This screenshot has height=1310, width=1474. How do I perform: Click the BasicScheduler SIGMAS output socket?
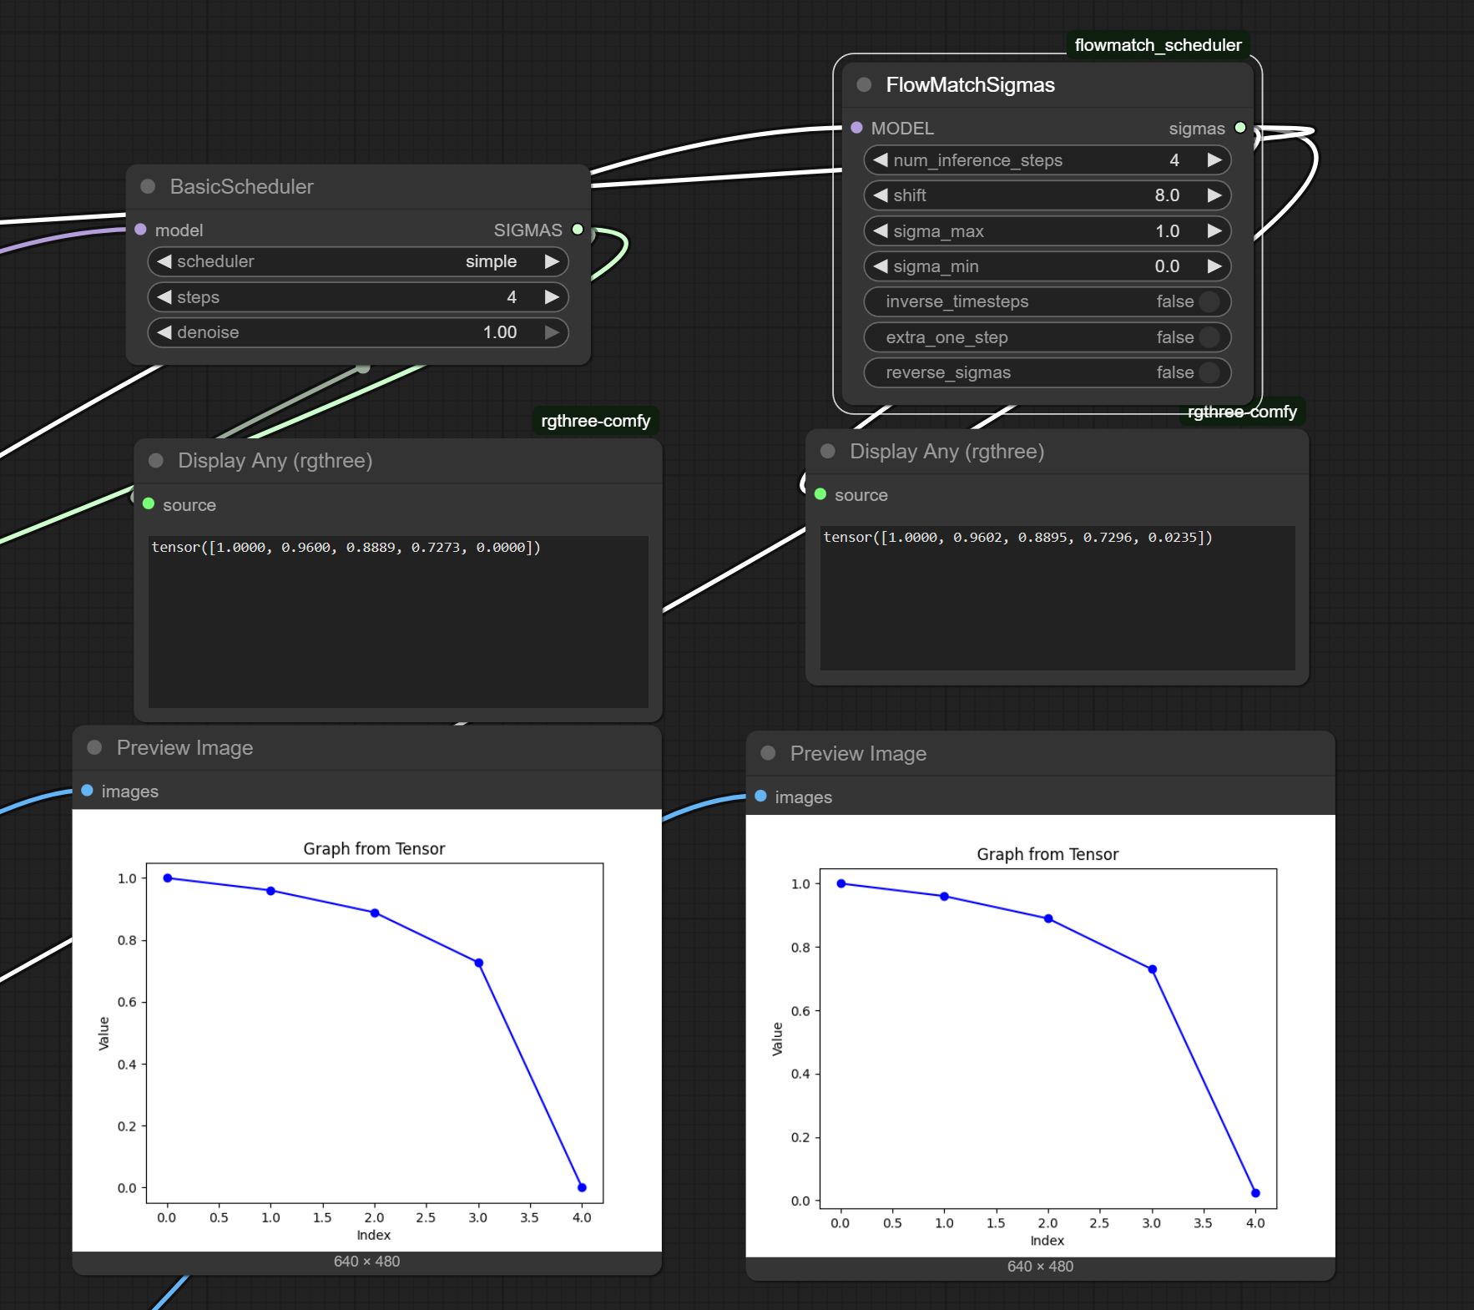[x=578, y=230]
